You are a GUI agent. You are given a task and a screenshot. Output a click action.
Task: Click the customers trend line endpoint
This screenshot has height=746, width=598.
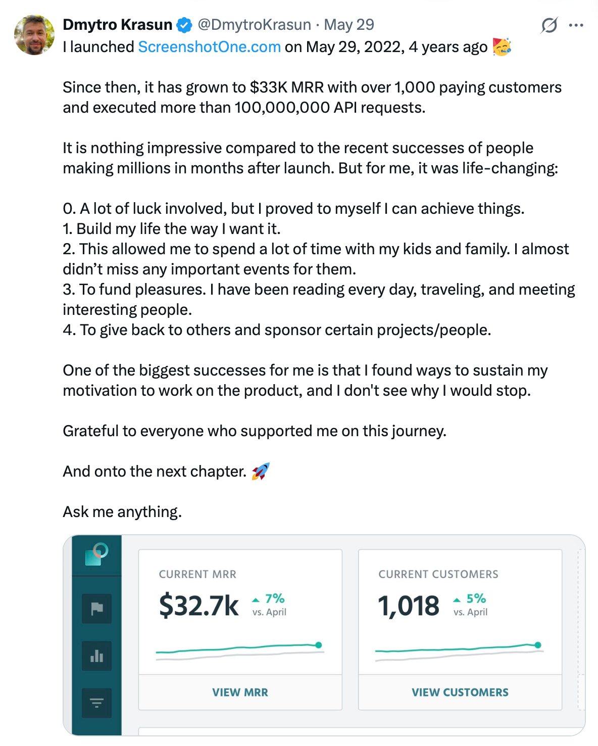click(538, 645)
